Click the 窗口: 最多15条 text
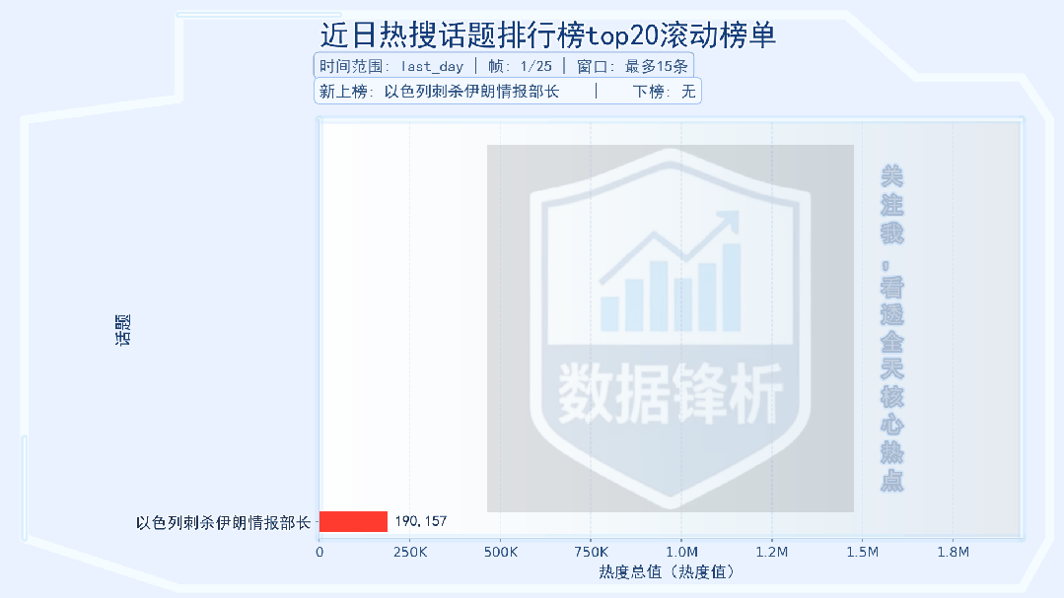This screenshot has width=1064, height=598. coord(632,66)
